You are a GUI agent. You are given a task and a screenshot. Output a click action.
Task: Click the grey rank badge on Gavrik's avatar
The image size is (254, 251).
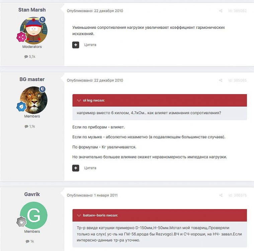click(21, 222)
